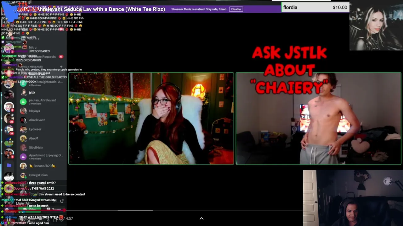Select the shirtless man's video tile
Image resolution: width=403 pixels, height=226 pixels.
tap(319, 119)
